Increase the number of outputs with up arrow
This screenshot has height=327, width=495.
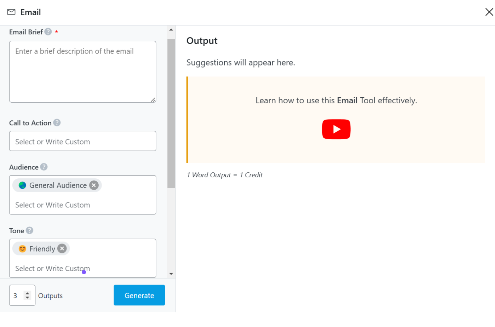(27, 293)
